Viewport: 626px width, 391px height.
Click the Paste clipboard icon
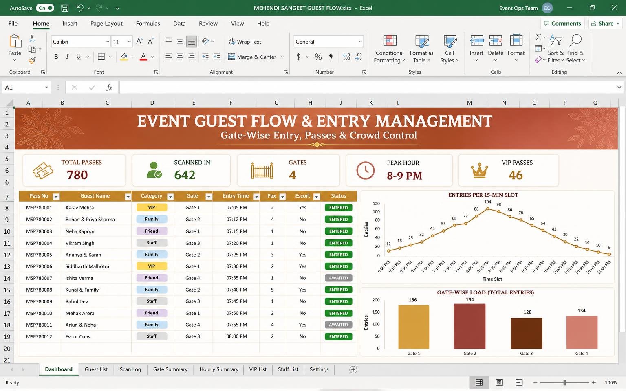click(15, 41)
